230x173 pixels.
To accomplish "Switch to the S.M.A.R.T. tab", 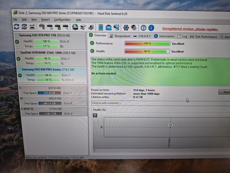I will [142, 36].
